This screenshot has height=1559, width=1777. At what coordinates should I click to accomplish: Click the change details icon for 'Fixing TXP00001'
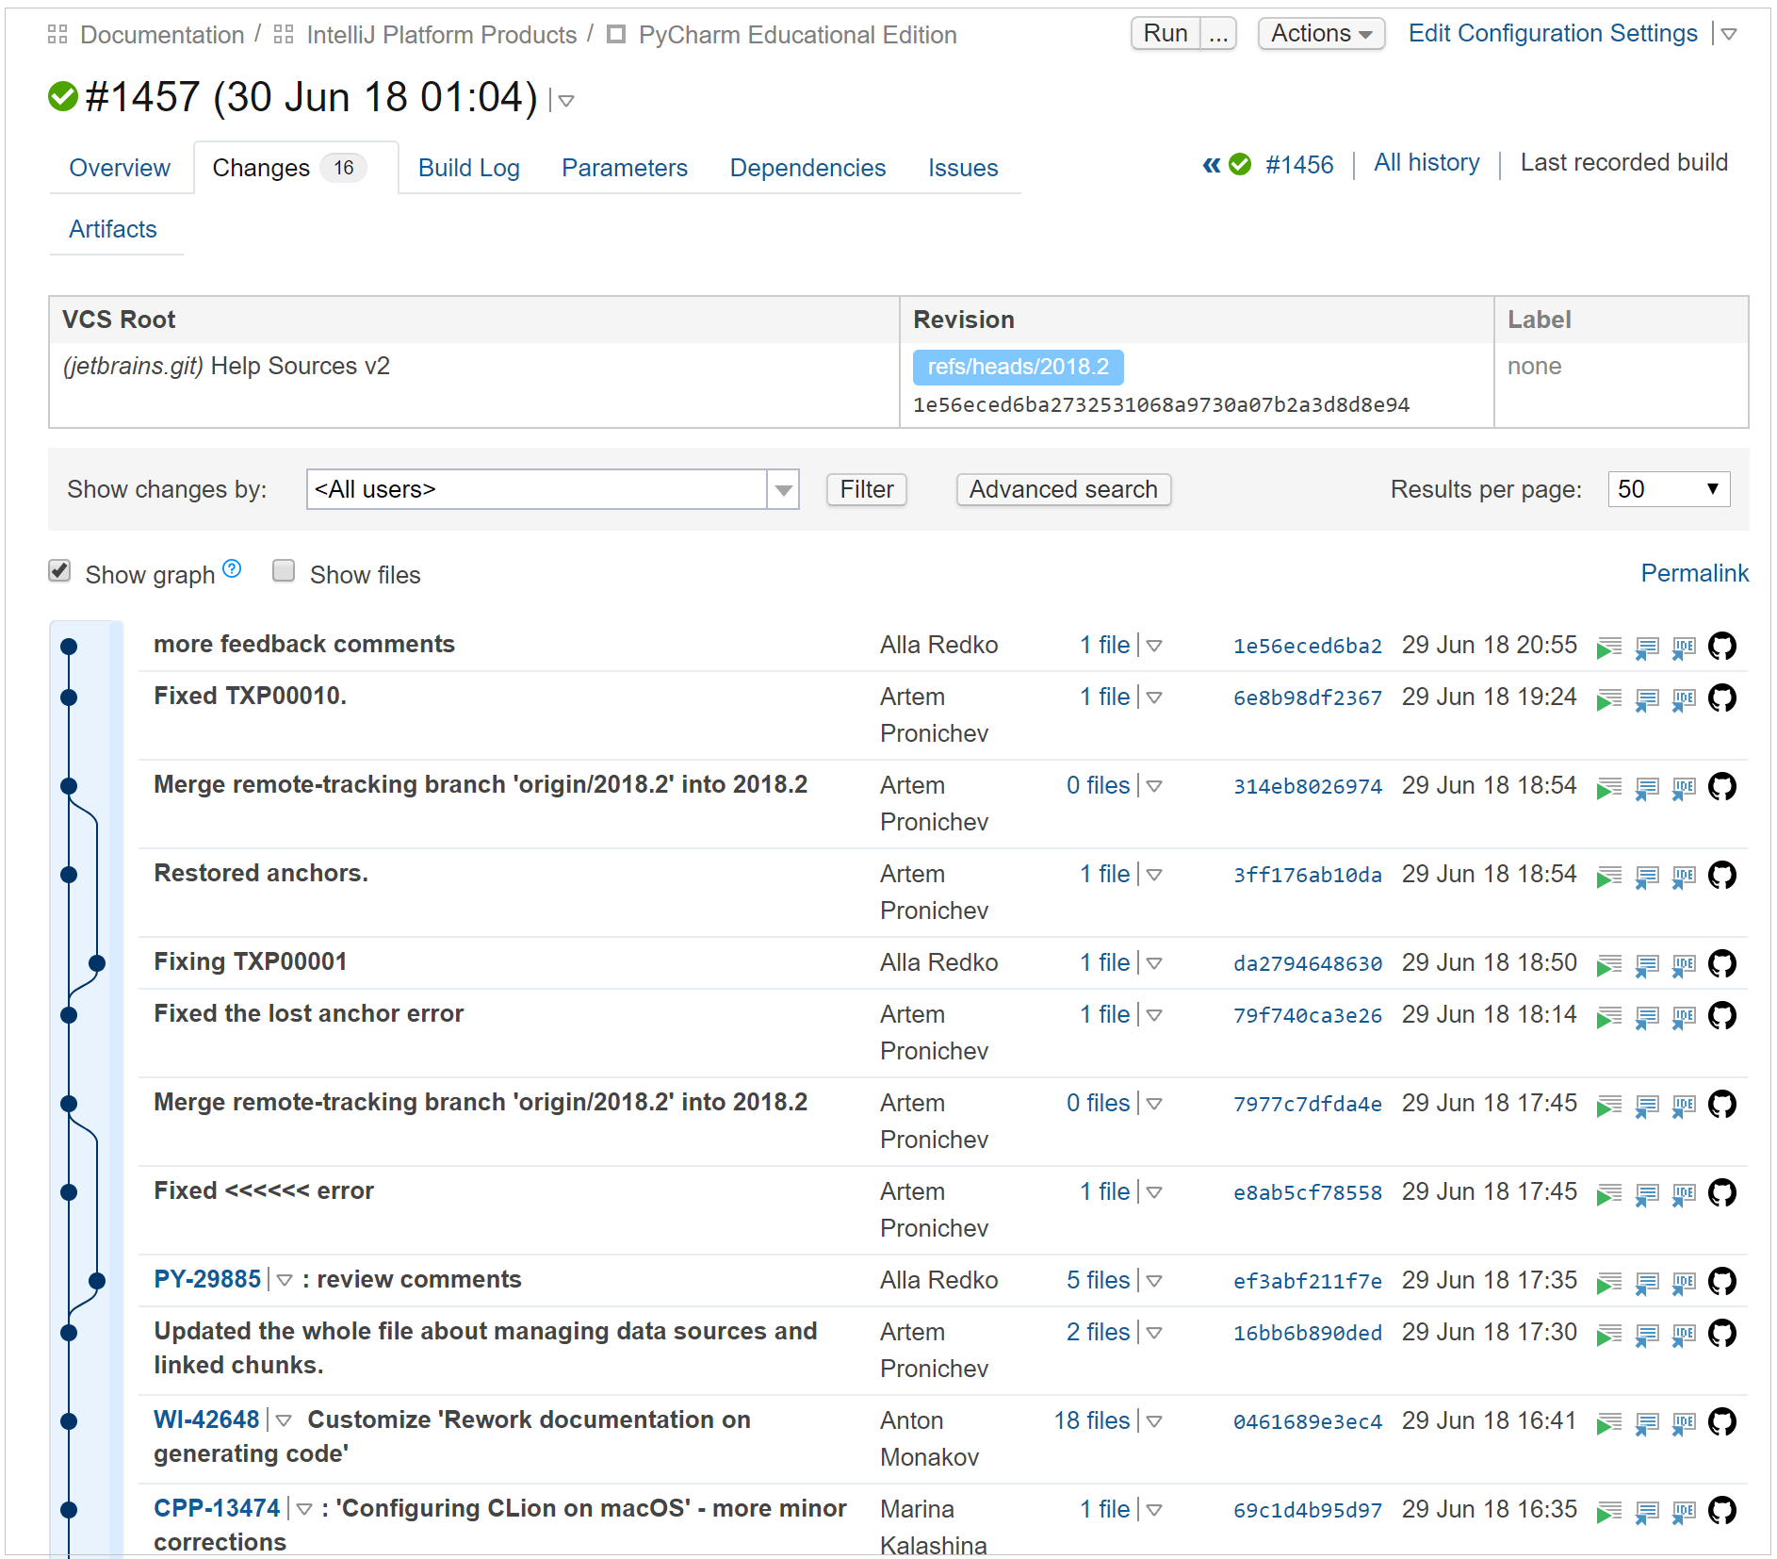pos(1646,965)
